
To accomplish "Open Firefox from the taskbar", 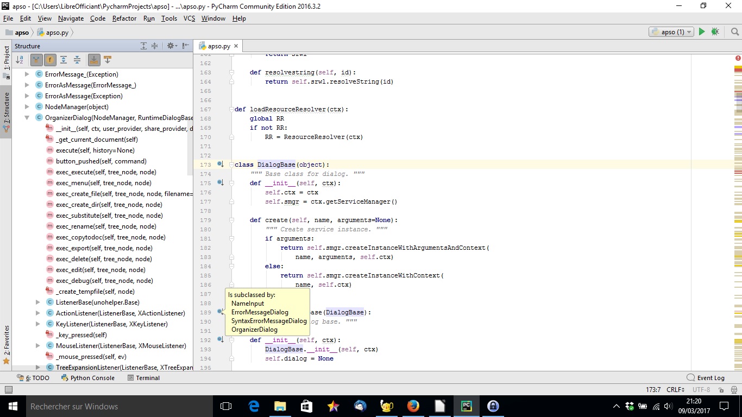I will 413,406.
